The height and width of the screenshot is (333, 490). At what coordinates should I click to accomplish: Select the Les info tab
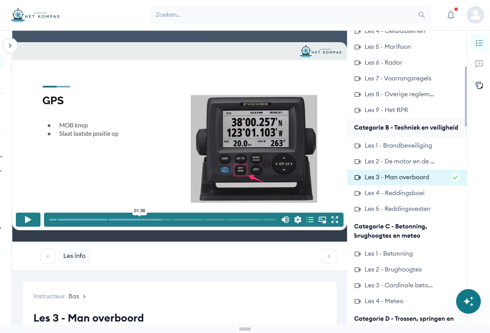point(74,256)
